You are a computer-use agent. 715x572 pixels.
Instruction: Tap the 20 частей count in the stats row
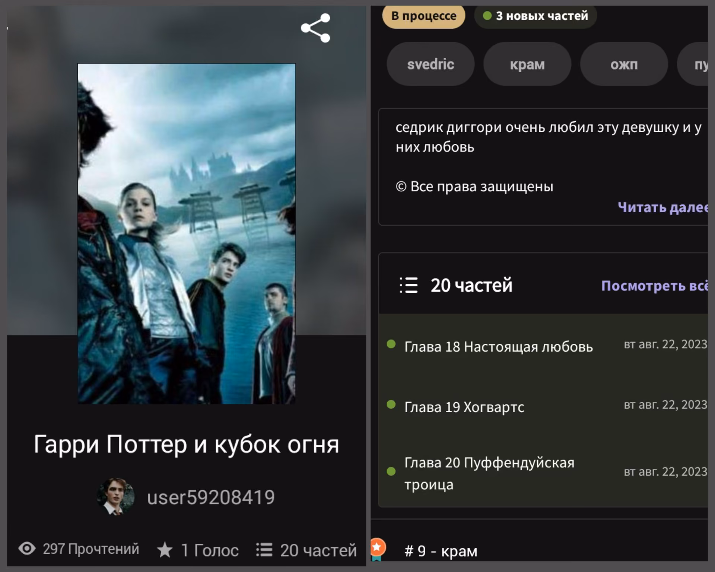[x=318, y=550]
